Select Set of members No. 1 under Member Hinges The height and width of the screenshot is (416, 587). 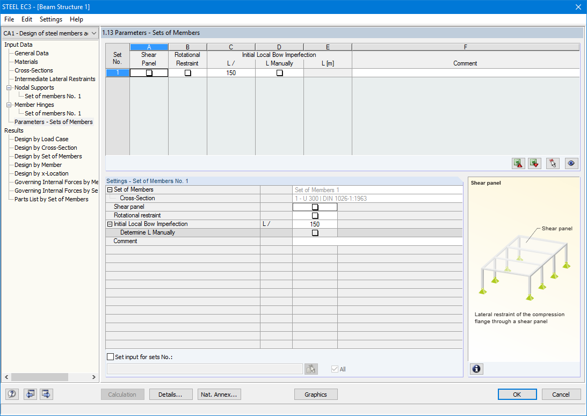coord(53,113)
